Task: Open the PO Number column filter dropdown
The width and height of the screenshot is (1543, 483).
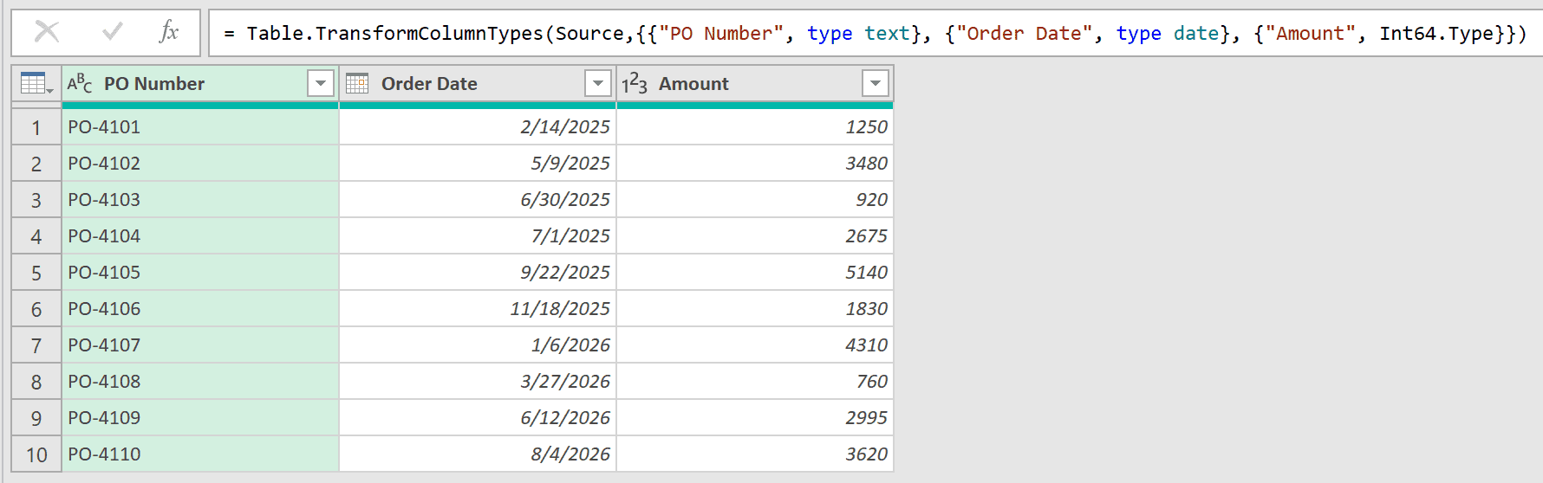Action: point(321,84)
